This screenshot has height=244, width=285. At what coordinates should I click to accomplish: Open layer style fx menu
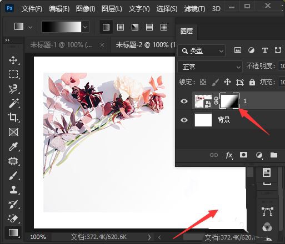(x=229, y=155)
